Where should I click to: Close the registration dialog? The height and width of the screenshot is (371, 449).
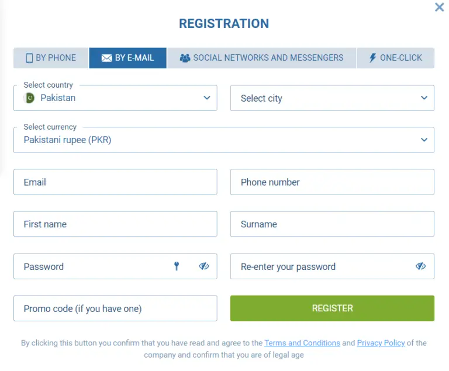click(x=439, y=8)
